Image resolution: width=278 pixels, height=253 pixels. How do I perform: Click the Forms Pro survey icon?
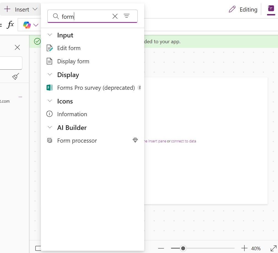[50, 88]
